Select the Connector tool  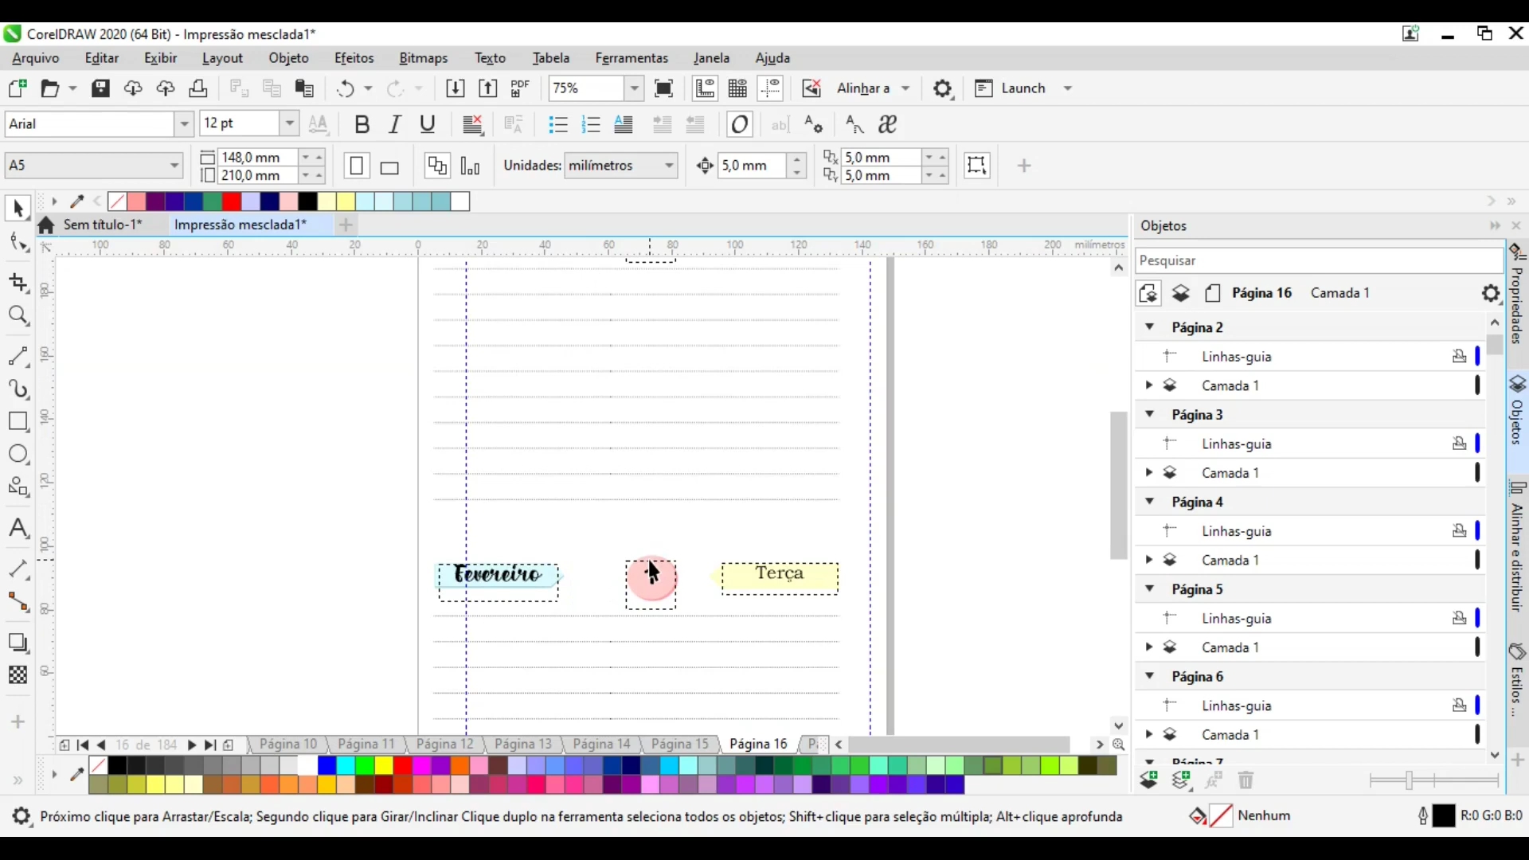coord(18,602)
